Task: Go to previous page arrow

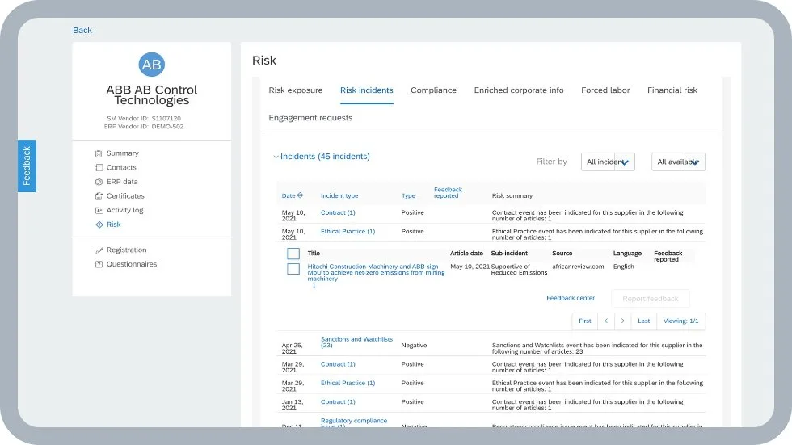Action: 605,321
